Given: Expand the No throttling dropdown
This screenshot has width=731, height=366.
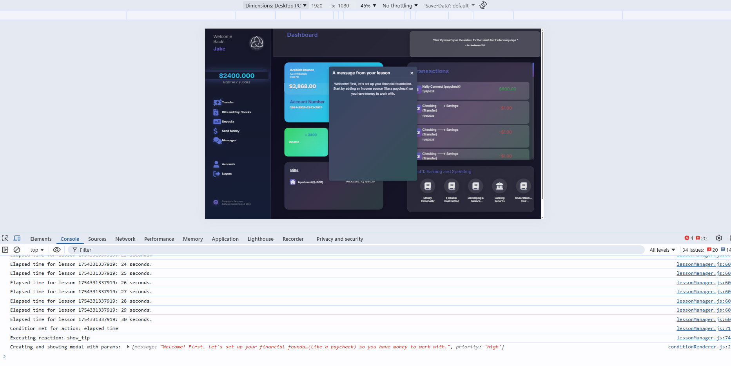Looking at the screenshot, I should click(x=400, y=5).
